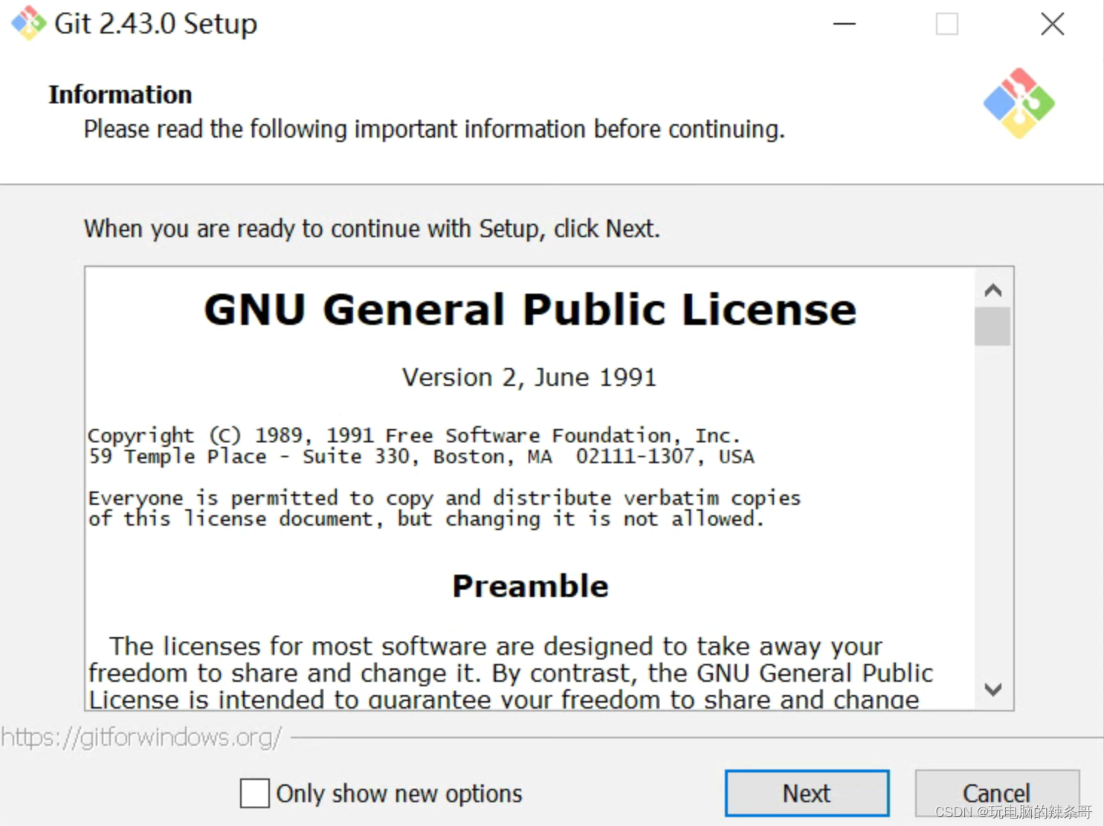Click 'The licenses for most software' paragraph line

pyautogui.click(x=495, y=646)
